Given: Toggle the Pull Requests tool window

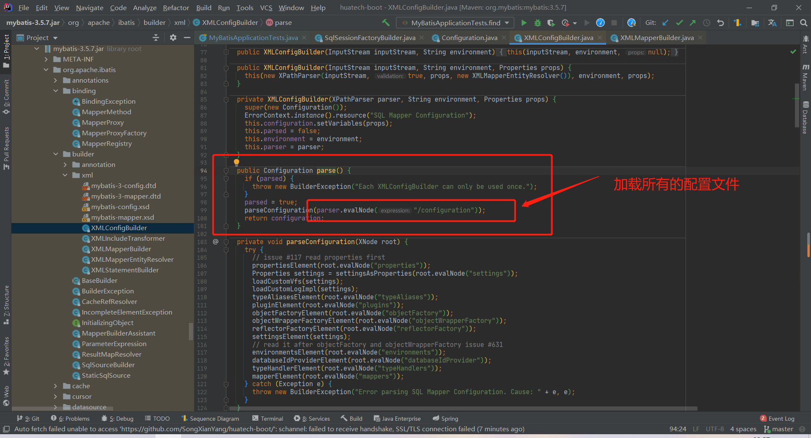Looking at the screenshot, I should pyautogui.click(x=6, y=148).
